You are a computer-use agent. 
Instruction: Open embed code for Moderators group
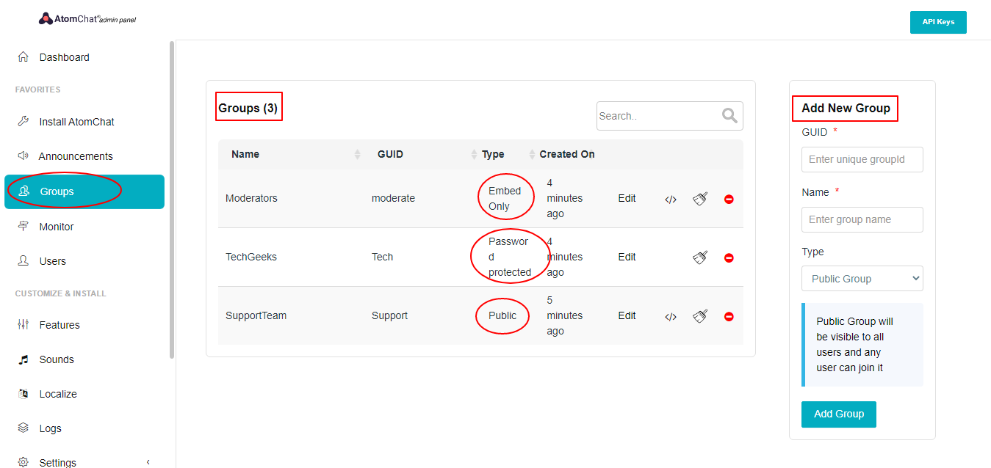click(x=670, y=199)
